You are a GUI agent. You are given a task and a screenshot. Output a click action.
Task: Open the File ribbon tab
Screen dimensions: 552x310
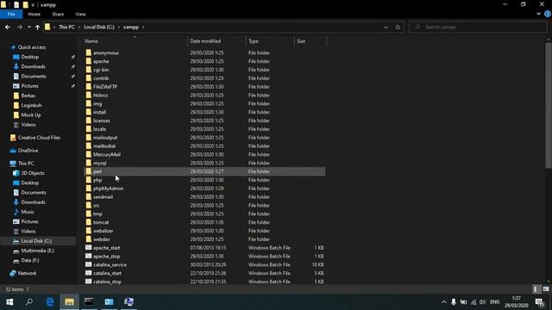(11, 15)
